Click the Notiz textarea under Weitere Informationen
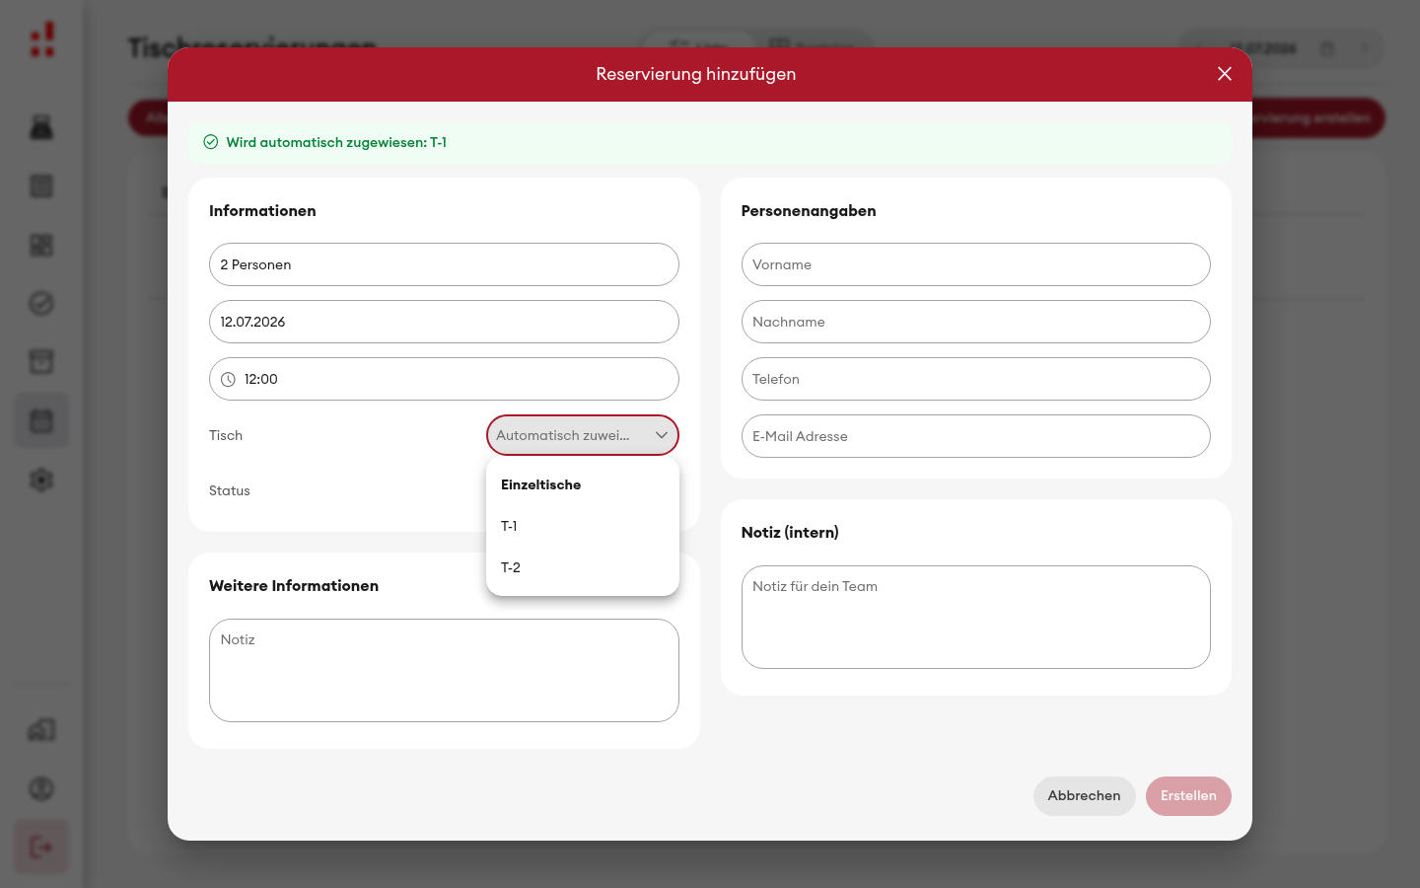Image resolution: width=1420 pixels, height=888 pixels. [444, 670]
